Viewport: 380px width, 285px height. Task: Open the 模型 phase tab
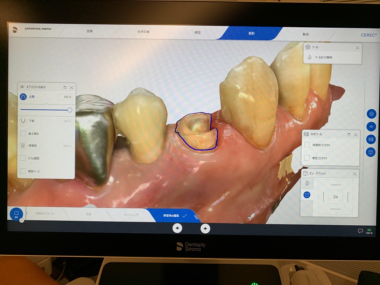point(198,32)
